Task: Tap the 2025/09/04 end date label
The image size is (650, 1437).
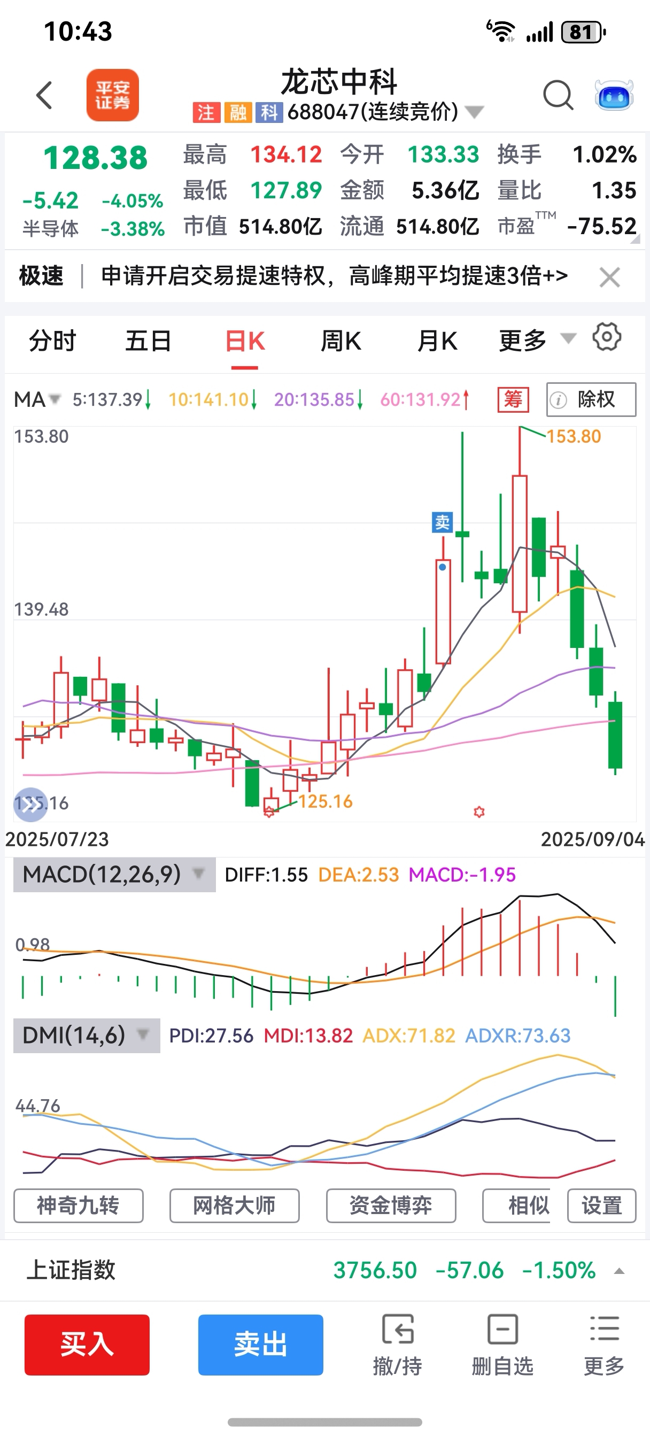Action: point(592,839)
